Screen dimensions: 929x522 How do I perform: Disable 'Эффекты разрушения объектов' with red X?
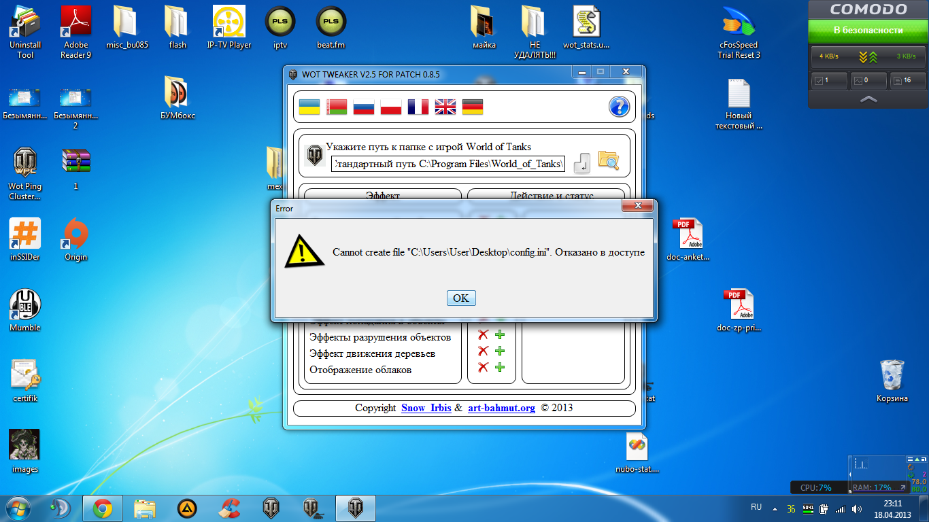[x=483, y=334]
